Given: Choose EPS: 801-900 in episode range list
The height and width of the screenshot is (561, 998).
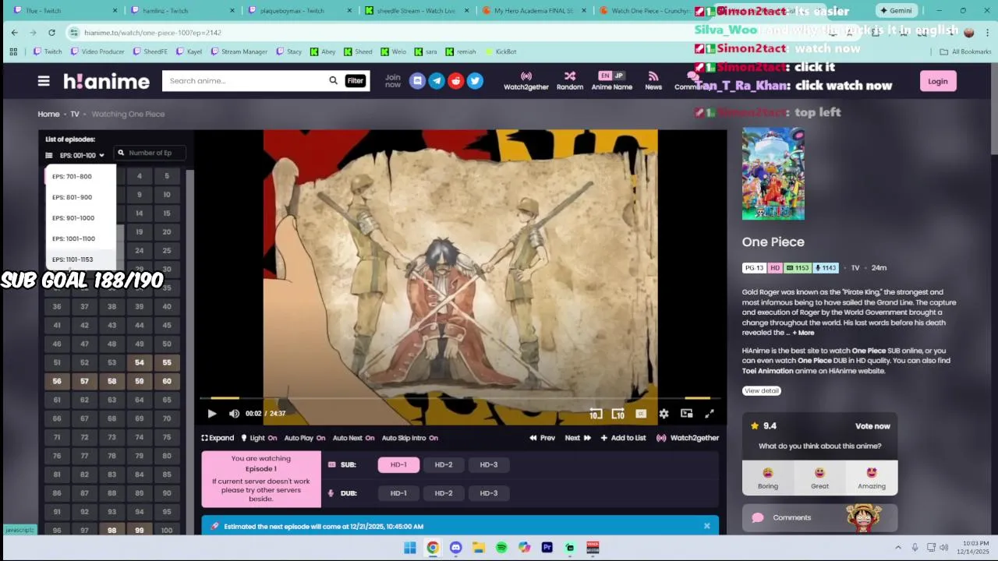Looking at the screenshot, I should [x=80, y=197].
